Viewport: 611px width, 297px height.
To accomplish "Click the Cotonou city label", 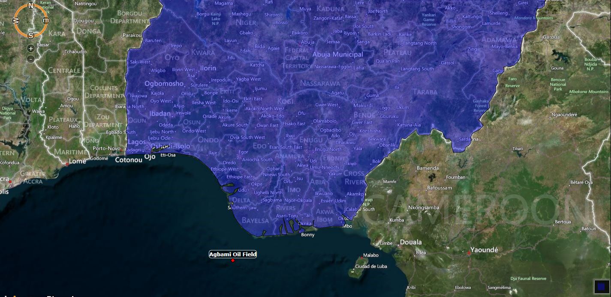I will coord(128,160).
